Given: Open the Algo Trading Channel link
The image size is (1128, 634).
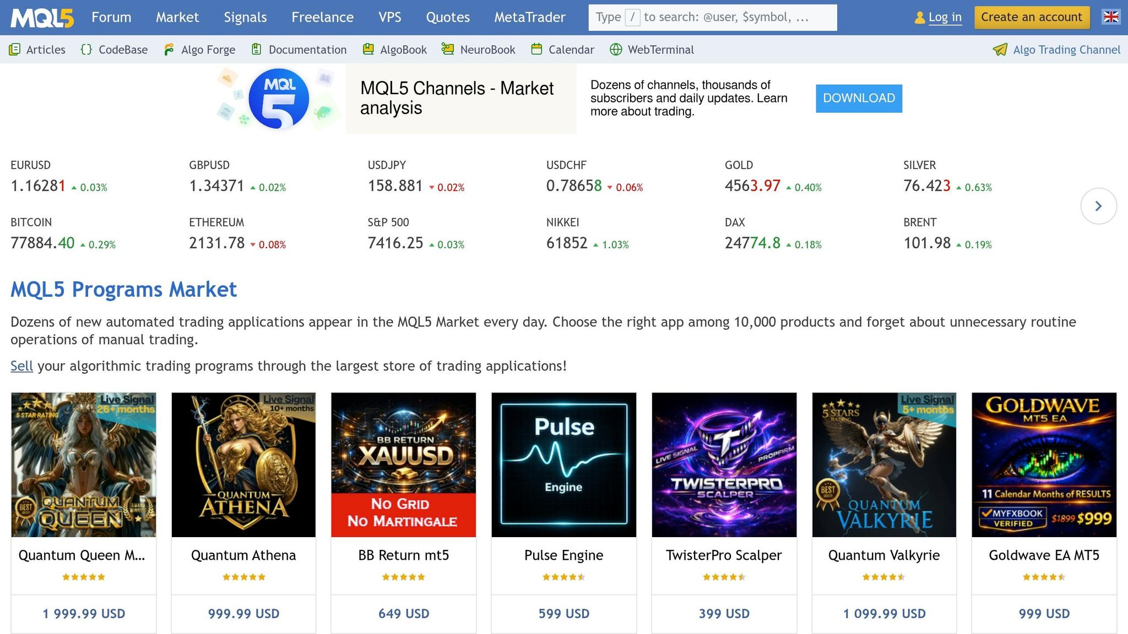Looking at the screenshot, I should pos(1066,50).
